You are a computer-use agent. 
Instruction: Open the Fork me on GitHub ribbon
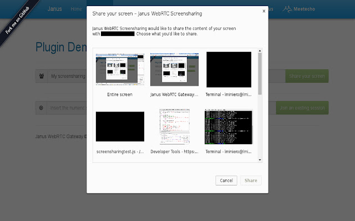pyautogui.click(x=17, y=20)
